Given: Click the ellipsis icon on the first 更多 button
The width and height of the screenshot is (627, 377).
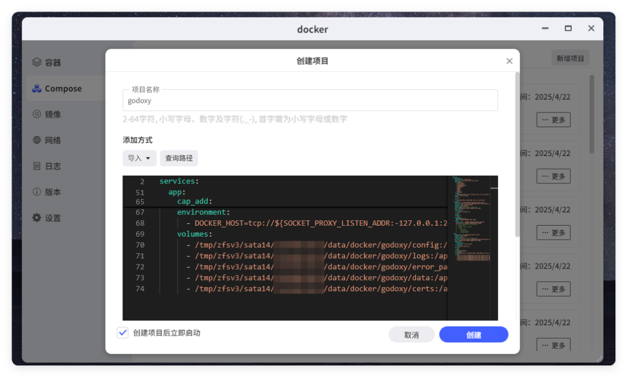Looking at the screenshot, I should (546, 119).
